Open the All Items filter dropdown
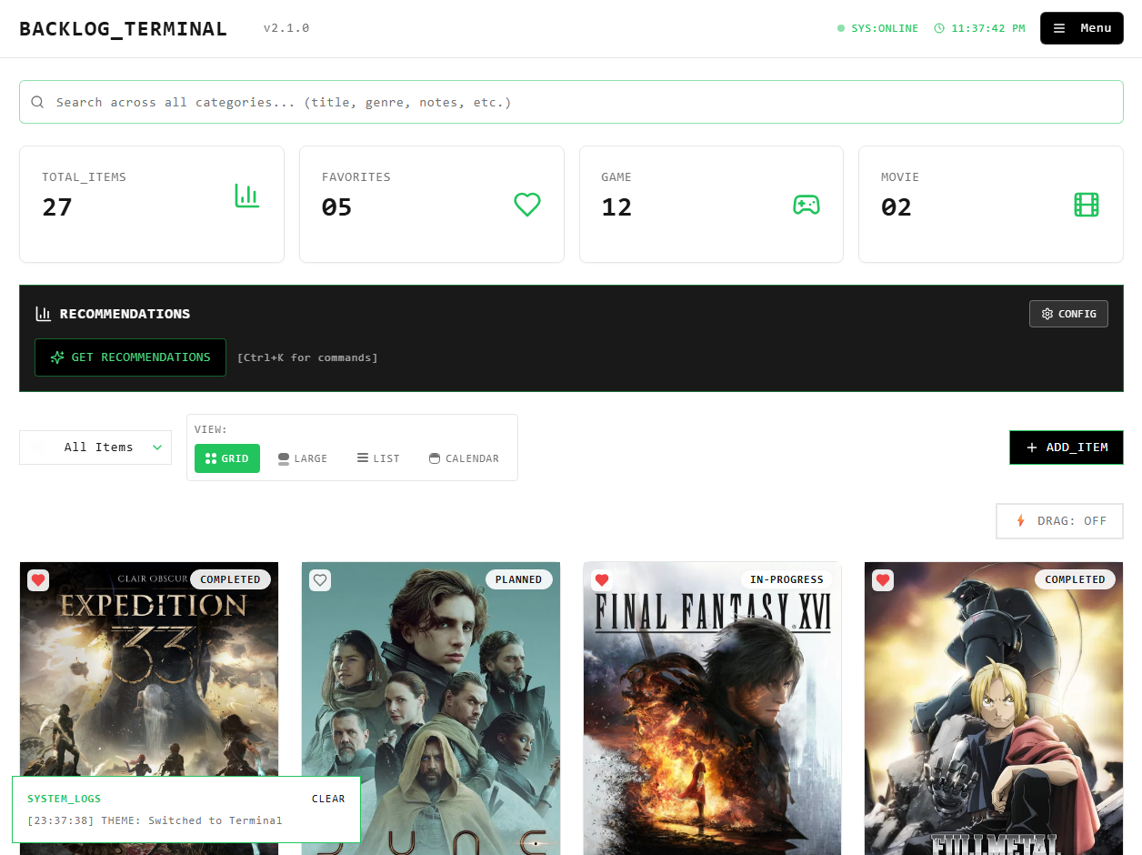This screenshot has height=855, width=1142. (95, 448)
